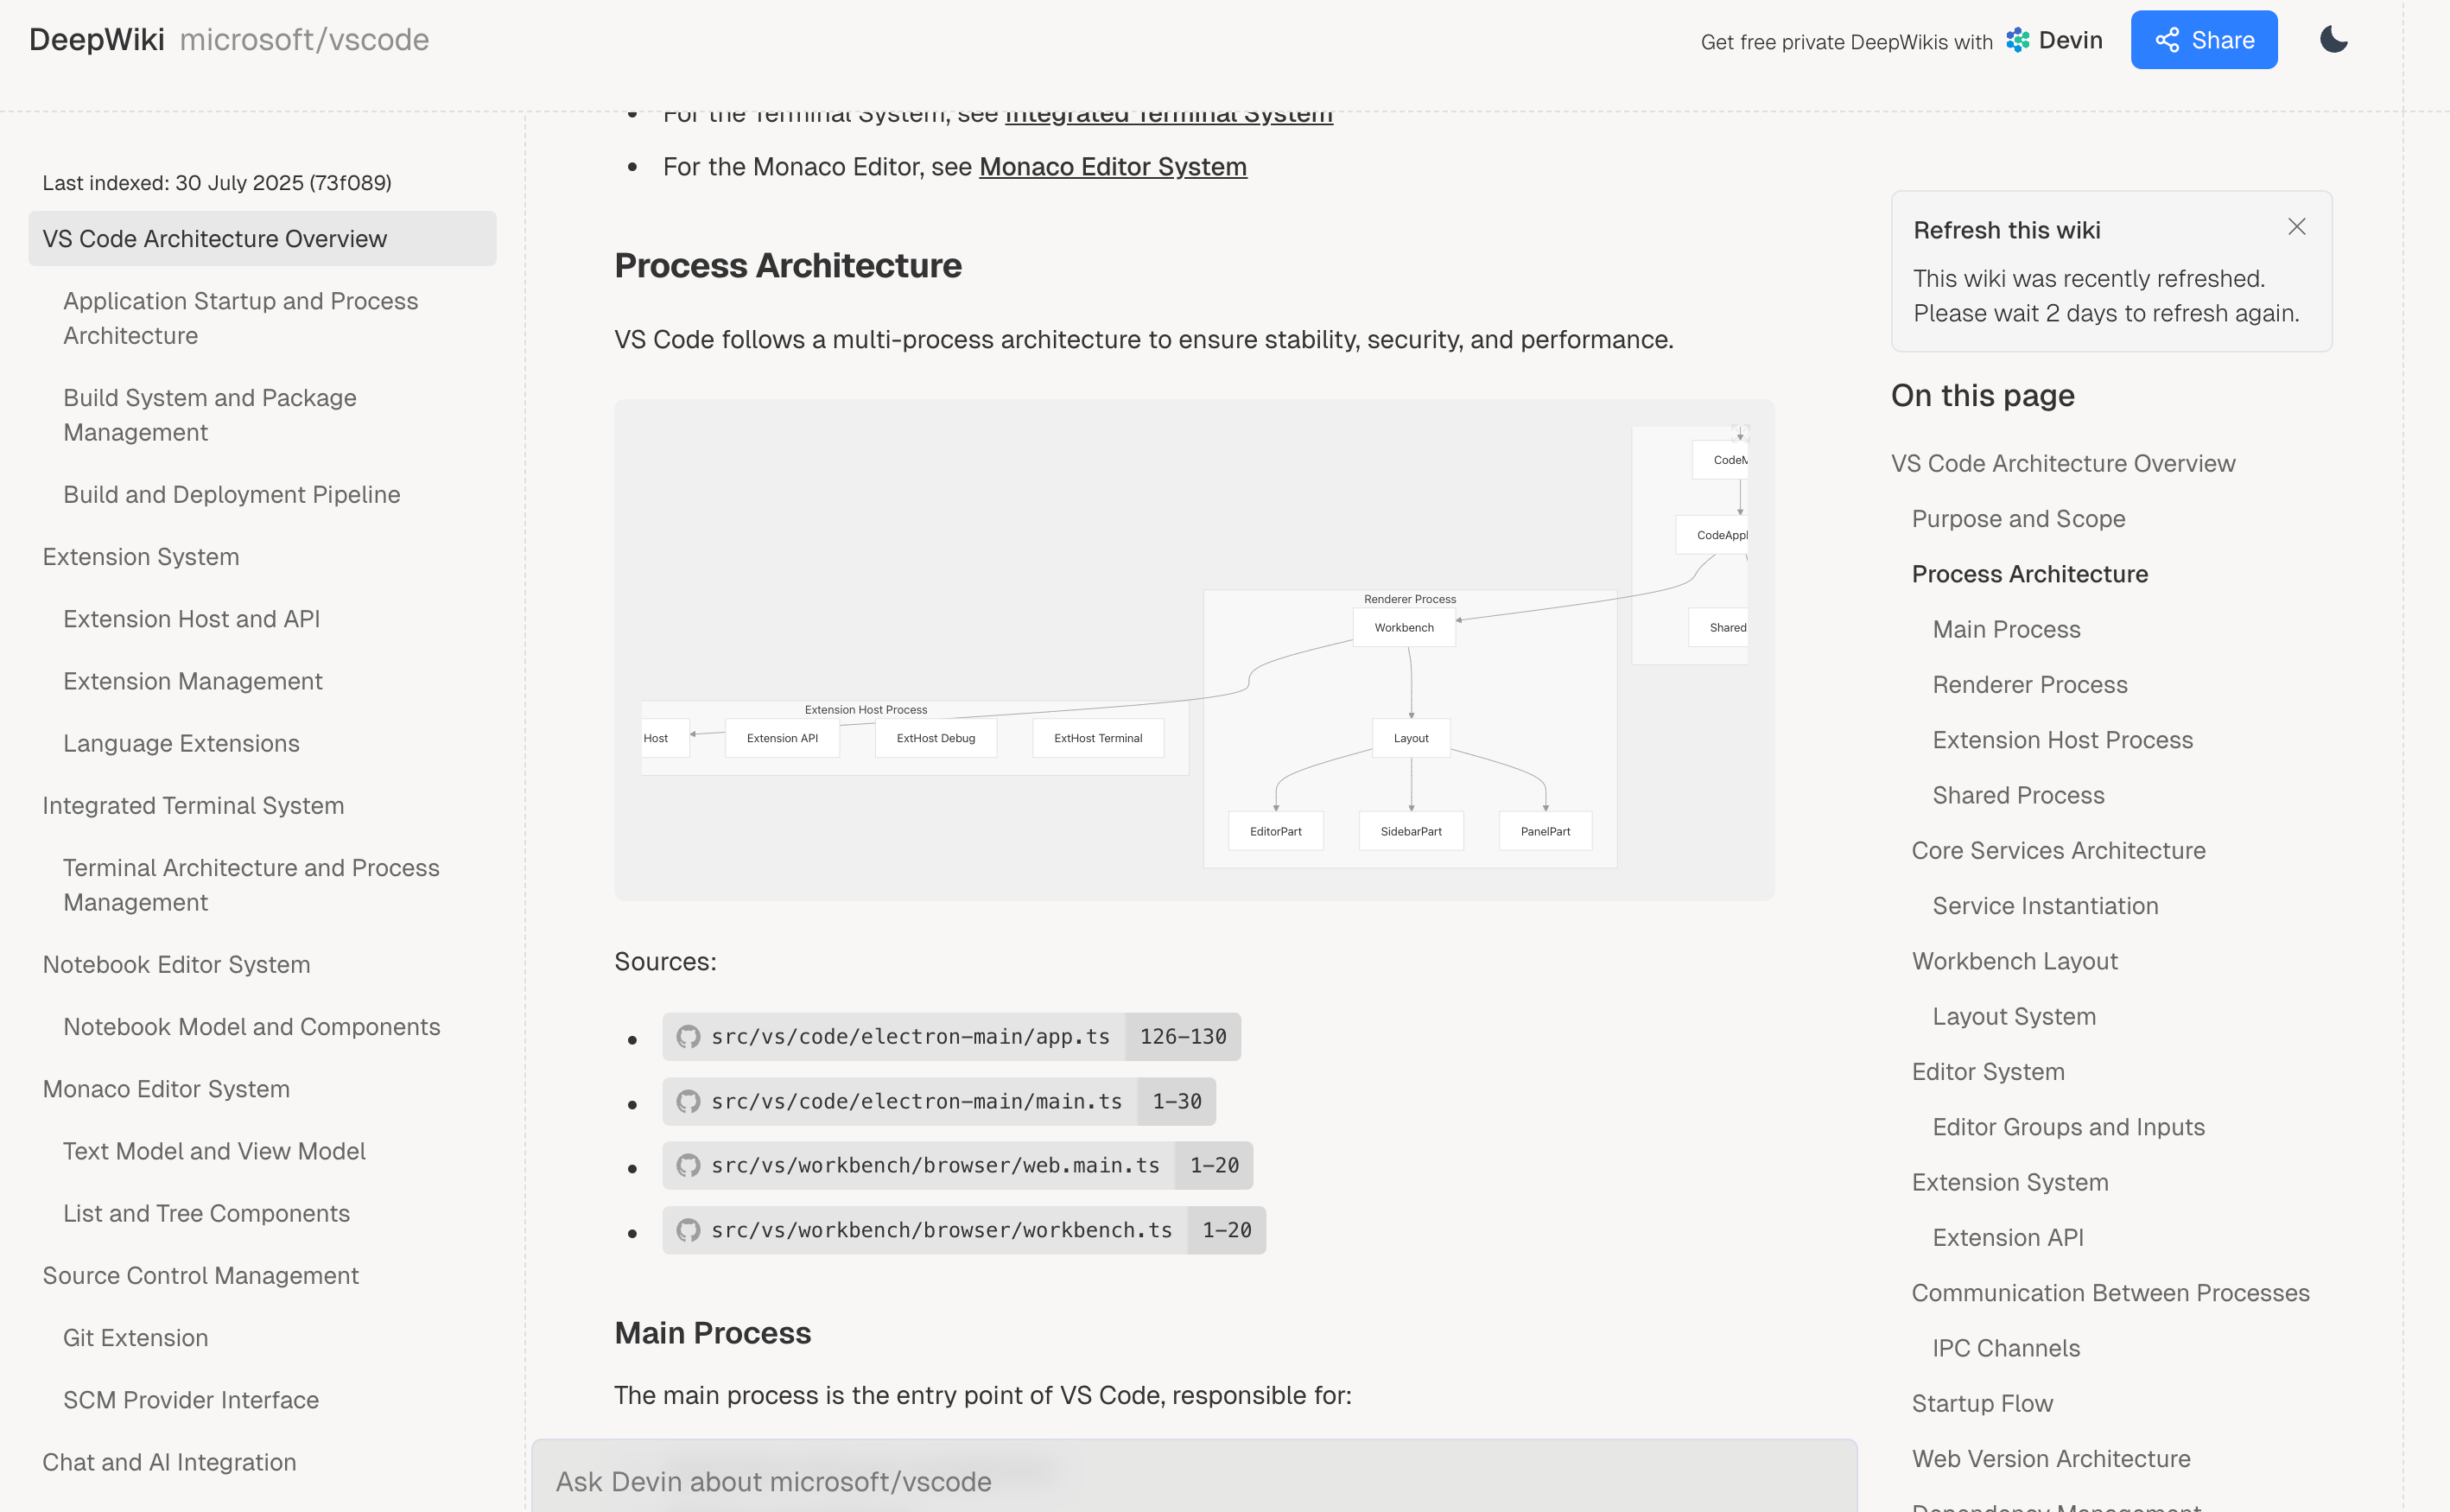
Task: Jump to Renderer Process in page outline
Action: tap(2029, 685)
